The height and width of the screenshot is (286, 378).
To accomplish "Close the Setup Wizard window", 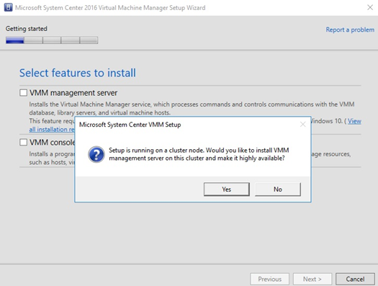I will [x=370, y=7].
